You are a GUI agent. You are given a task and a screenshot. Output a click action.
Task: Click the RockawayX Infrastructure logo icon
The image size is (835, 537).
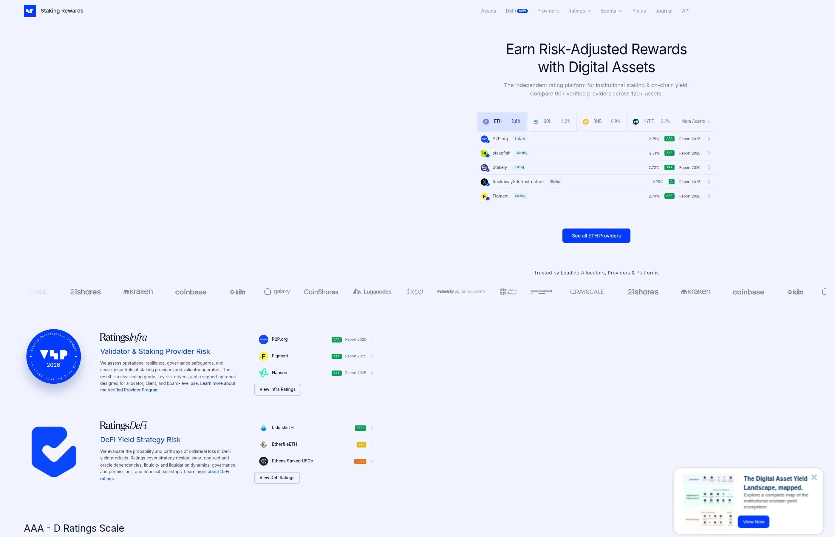[484, 182]
